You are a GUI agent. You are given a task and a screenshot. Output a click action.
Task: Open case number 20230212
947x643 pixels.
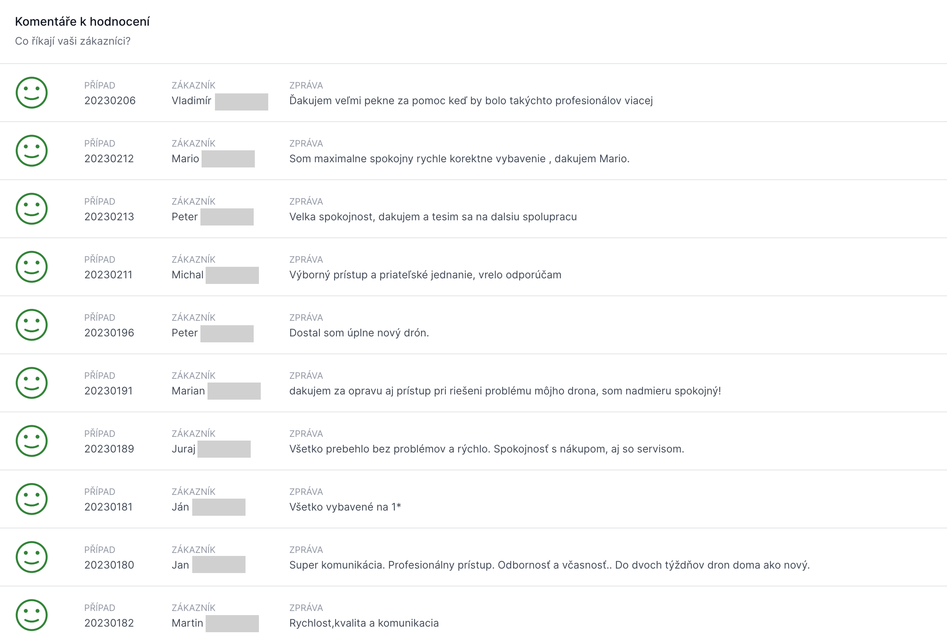coord(109,159)
